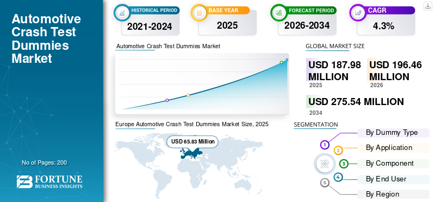Click the 2025 base year value
The width and height of the screenshot is (435, 202).
click(227, 25)
